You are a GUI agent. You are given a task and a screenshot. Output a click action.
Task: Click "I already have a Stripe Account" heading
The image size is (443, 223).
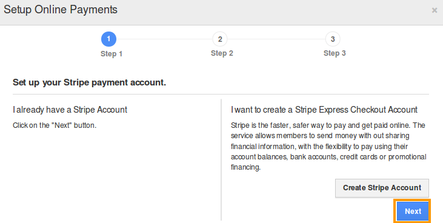[x=70, y=110]
